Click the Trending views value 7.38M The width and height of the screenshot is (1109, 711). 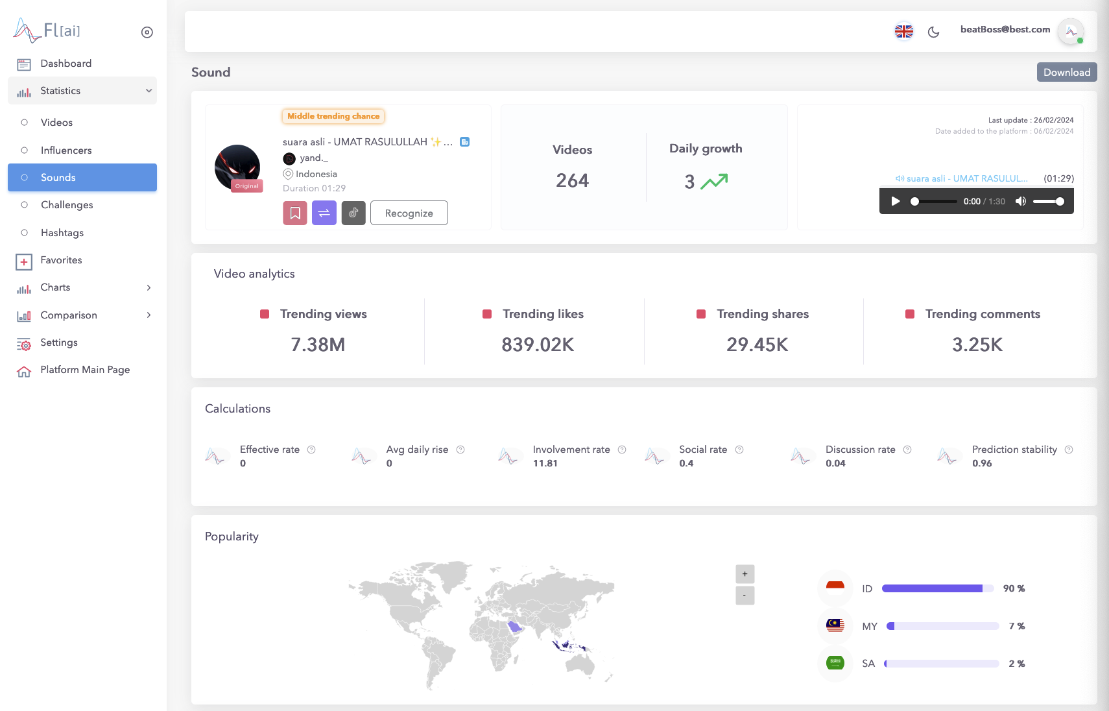318,344
